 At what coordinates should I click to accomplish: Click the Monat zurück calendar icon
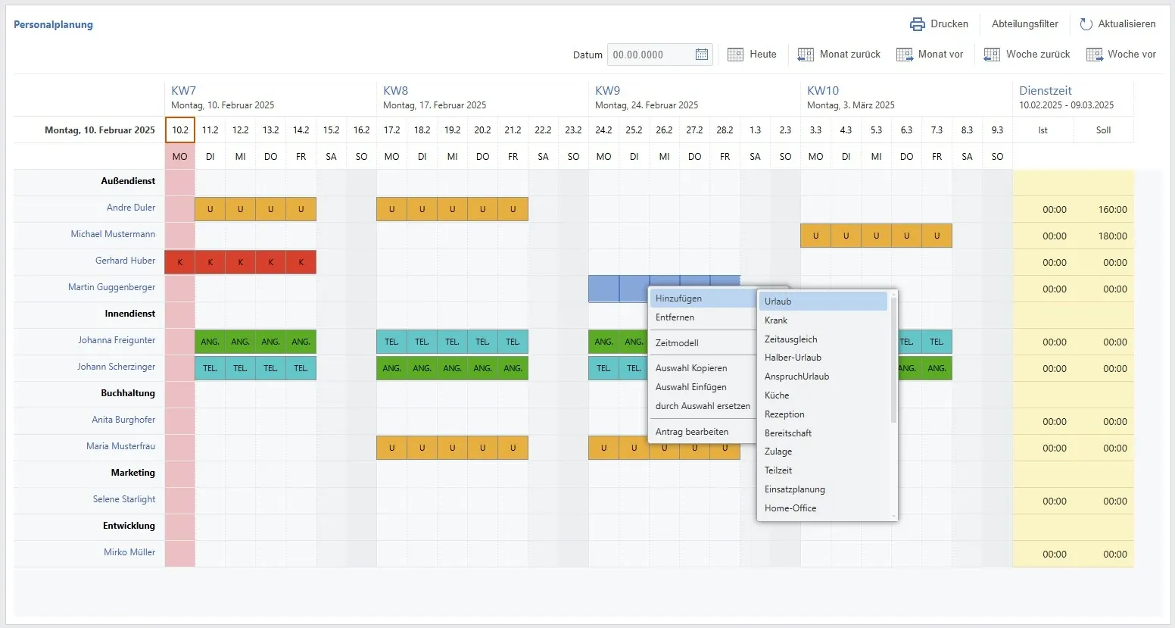(x=806, y=55)
